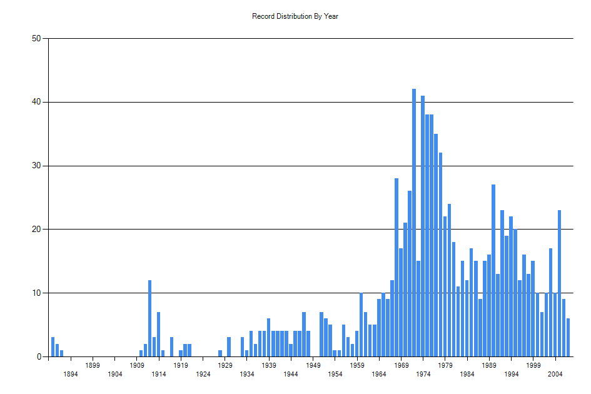591x394 pixels.
Task: Select the 30 y-axis label
Action: point(37,164)
